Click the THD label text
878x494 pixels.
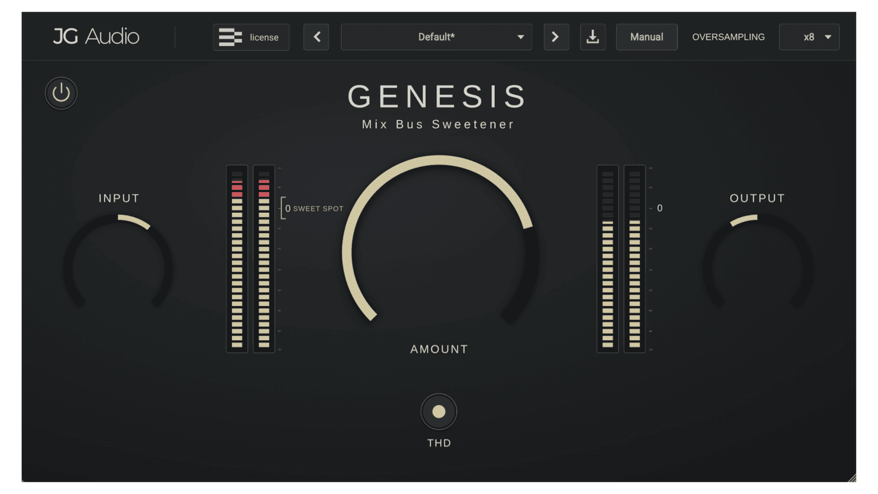tap(439, 443)
